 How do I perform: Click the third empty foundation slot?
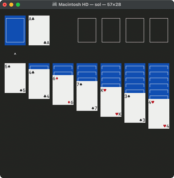(135, 30)
